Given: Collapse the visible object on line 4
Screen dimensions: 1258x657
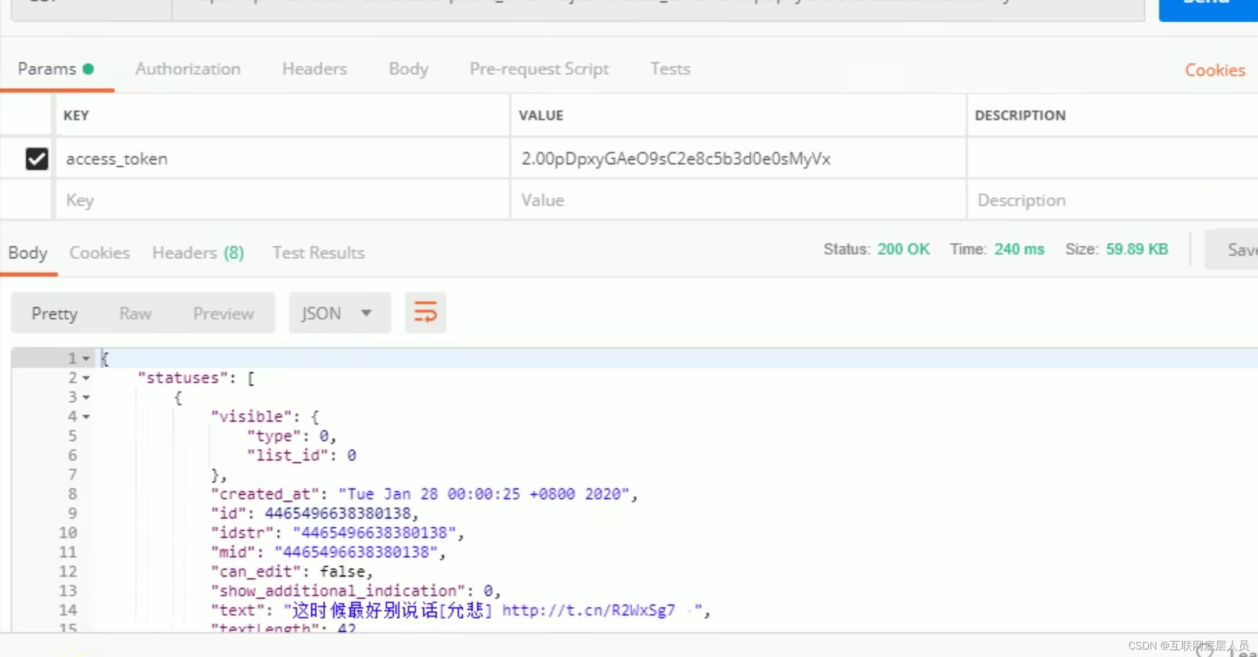Looking at the screenshot, I should [86, 416].
